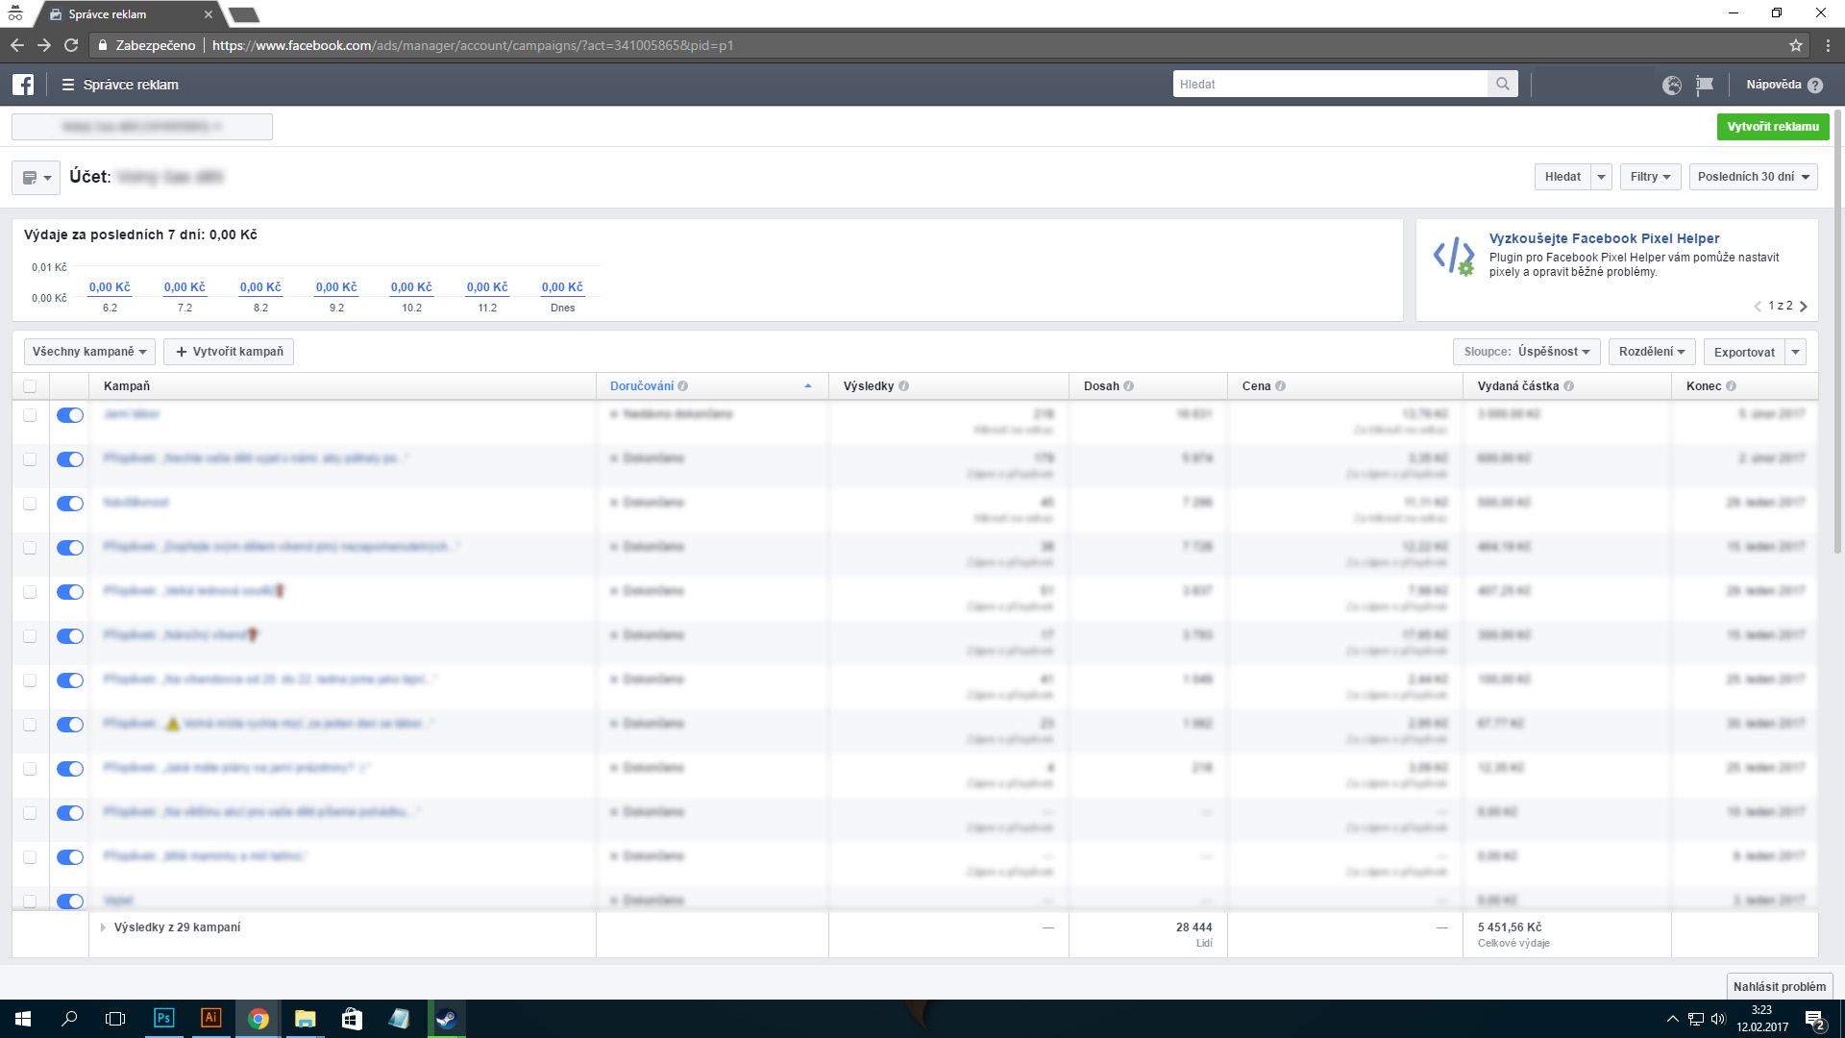Sort by the Kampaň column header
Viewport: 1845px width, 1038px height.
tap(127, 386)
